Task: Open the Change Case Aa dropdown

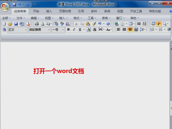Action: [109, 30]
